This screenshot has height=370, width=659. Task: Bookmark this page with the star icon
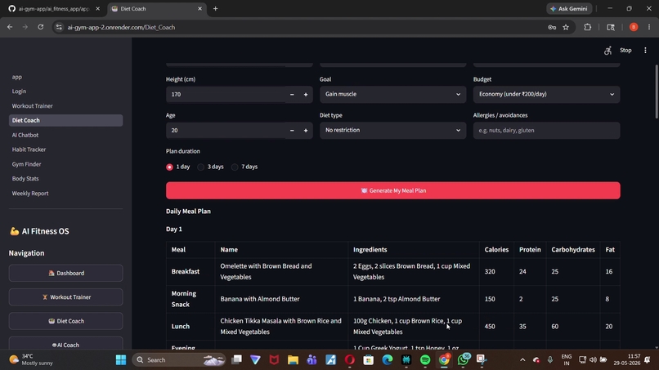(566, 27)
